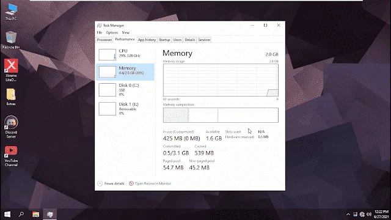Switch to the Details tab

pos(190,40)
